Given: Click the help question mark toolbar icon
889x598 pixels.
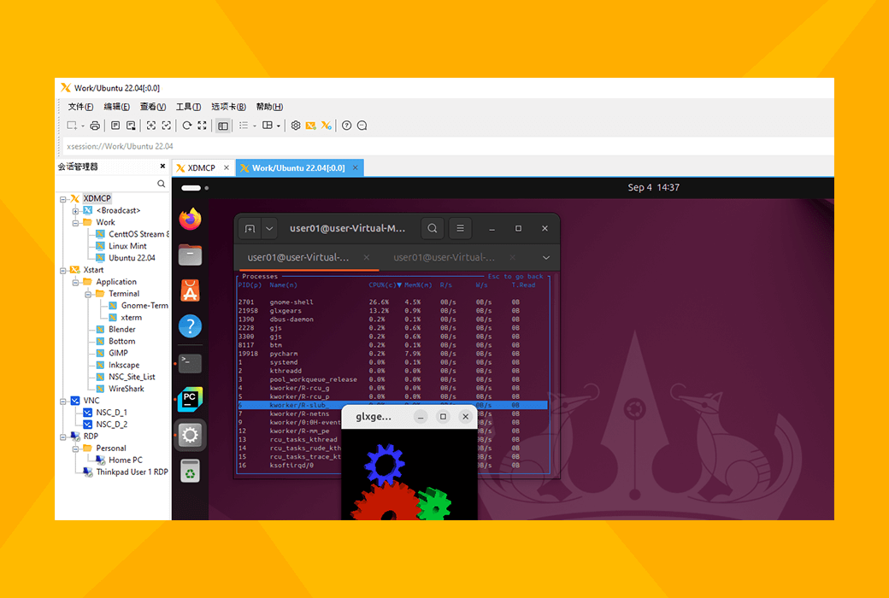Looking at the screenshot, I should [346, 126].
